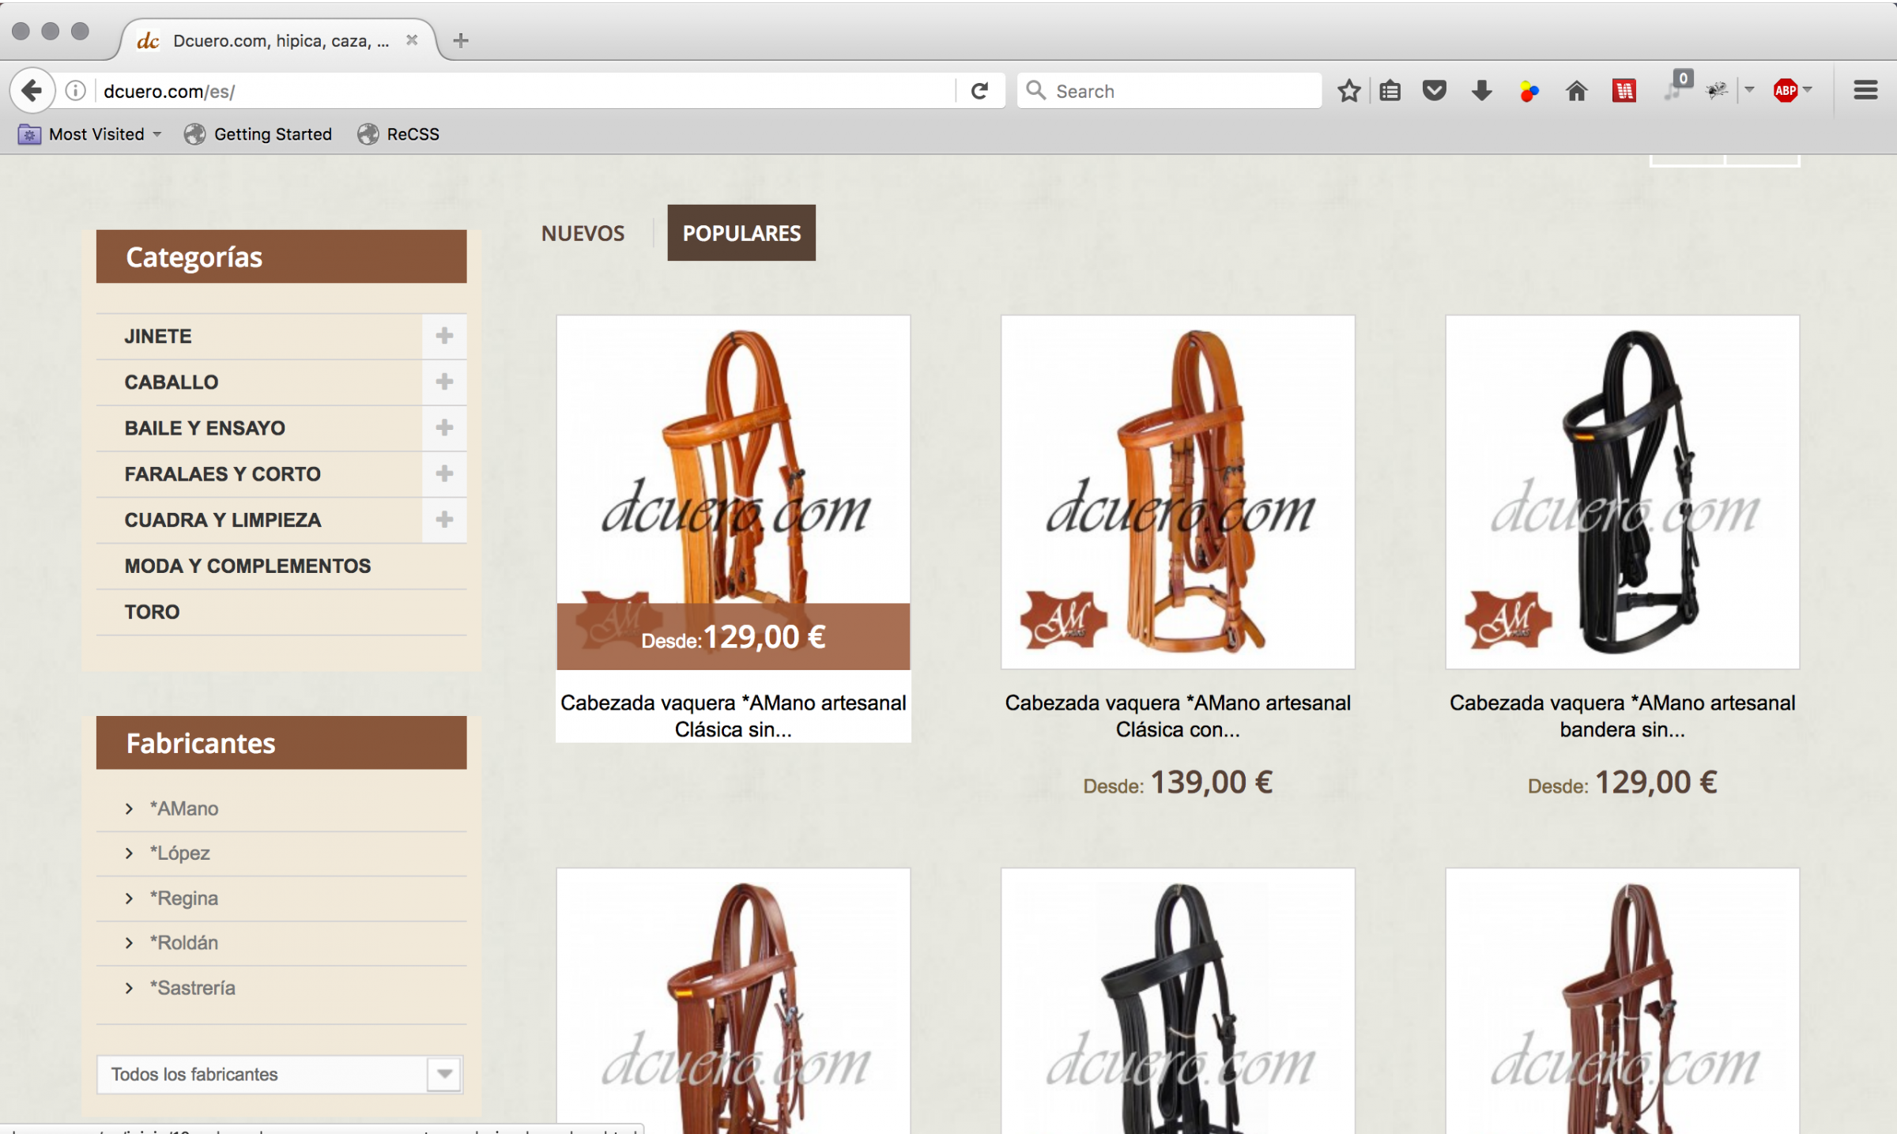Open the Pocket save icon
Viewport: 1897px width, 1134px height.
tap(1434, 91)
